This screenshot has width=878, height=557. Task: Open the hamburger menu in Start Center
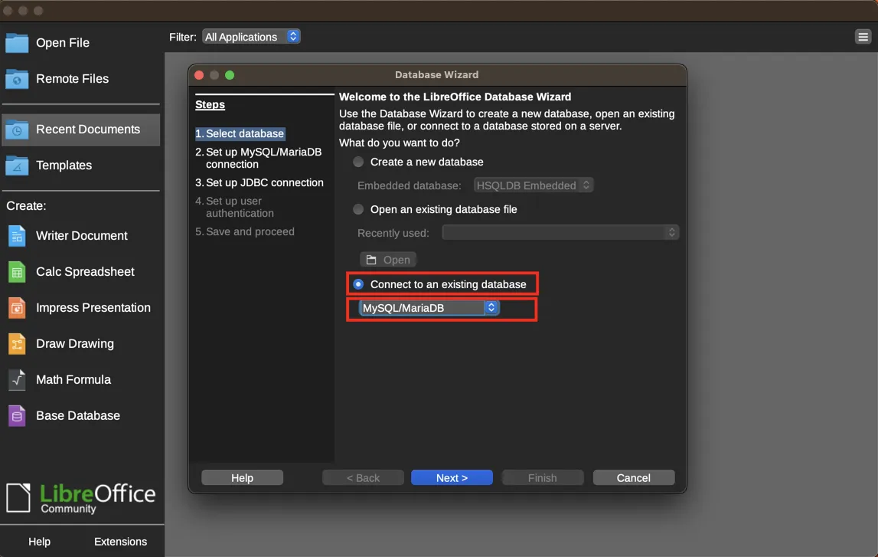tap(863, 37)
